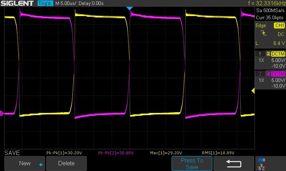This screenshot has width=286, height=171.
Task: Click the RMS[1]=18.89V measurement
Action: pos(218,153)
